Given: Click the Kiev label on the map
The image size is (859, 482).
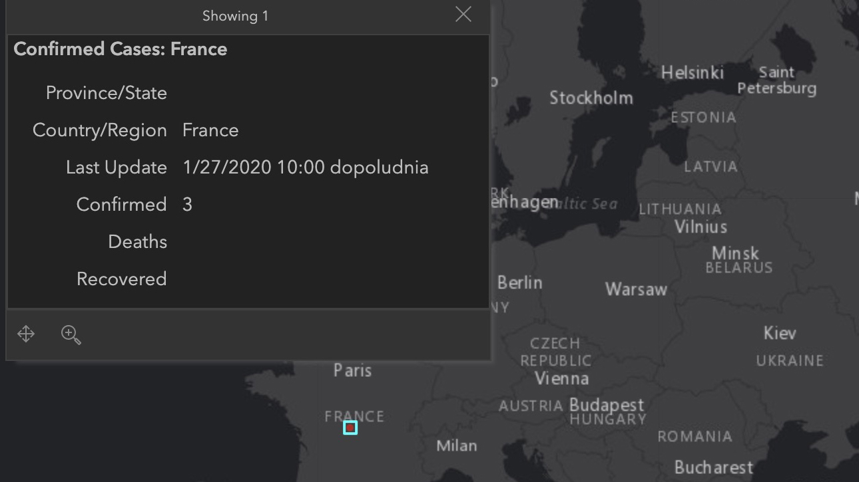Looking at the screenshot, I should point(780,332).
